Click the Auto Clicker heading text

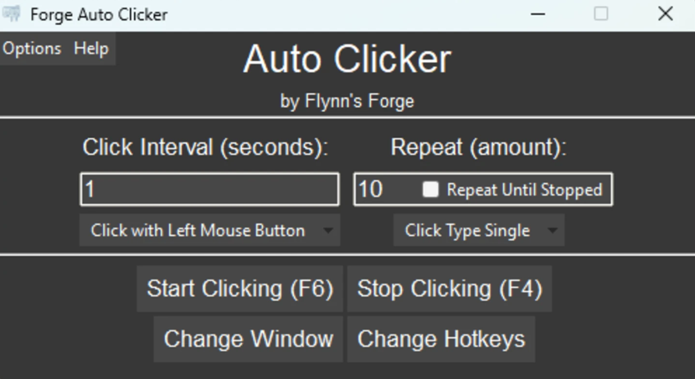pyautogui.click(x=347, y=59)
